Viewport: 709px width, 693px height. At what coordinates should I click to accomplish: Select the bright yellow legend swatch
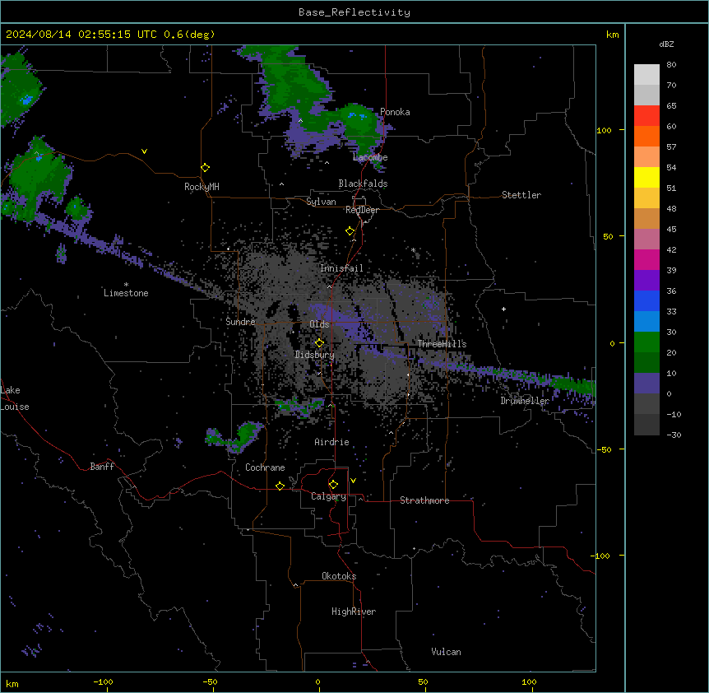click(646, 177)
